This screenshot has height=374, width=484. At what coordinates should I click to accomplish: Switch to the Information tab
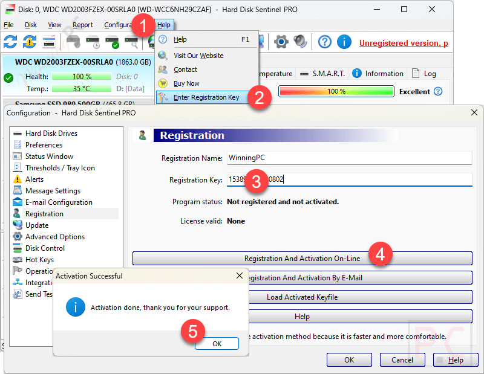point(378,73)
